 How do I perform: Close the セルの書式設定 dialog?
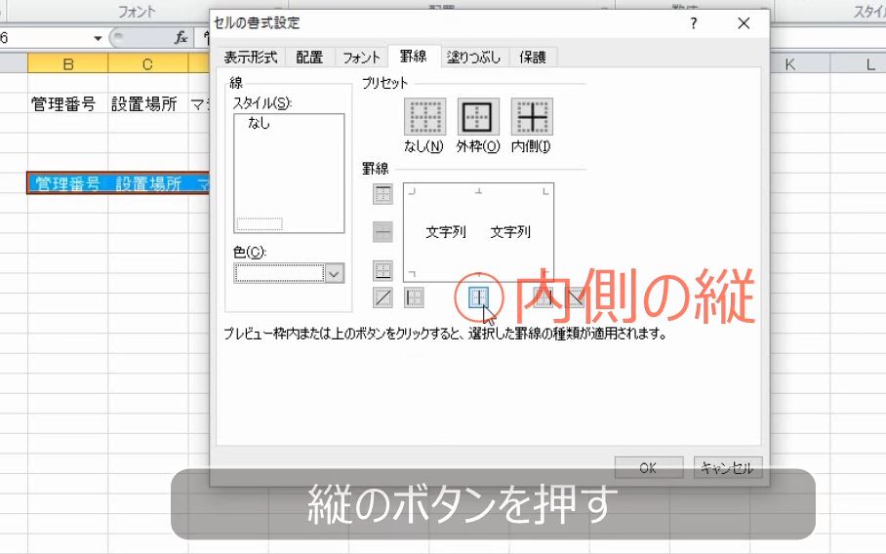[x=744, y=23]
